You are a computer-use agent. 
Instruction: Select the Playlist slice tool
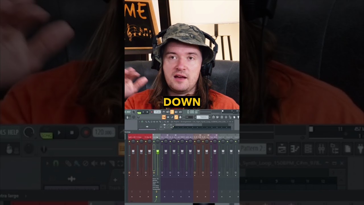coord(160,122)
